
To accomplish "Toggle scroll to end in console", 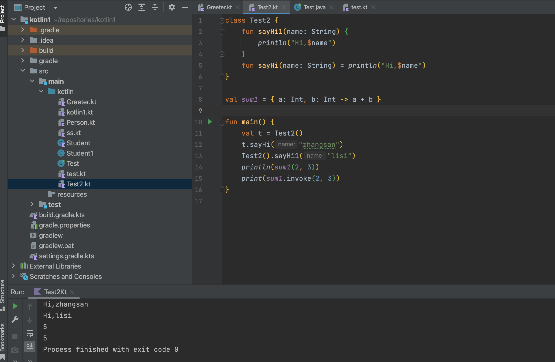I will click(30, 347).
